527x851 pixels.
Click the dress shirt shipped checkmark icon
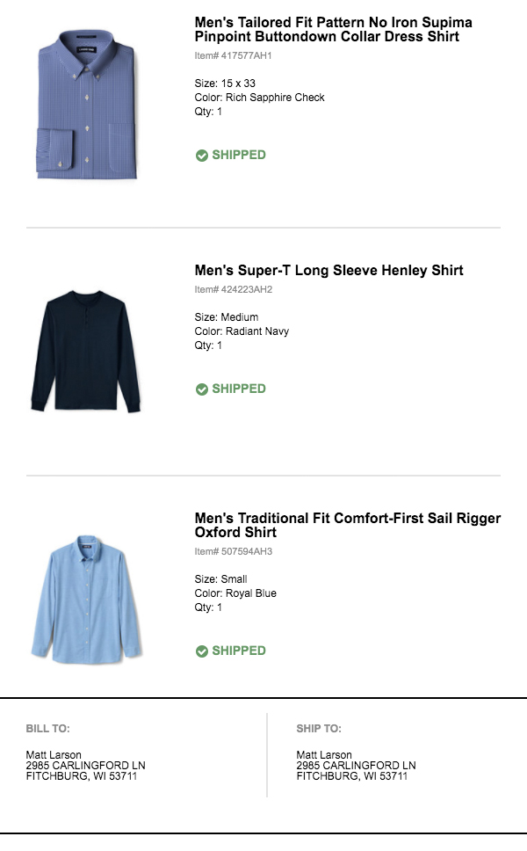[x=201, y=156]
